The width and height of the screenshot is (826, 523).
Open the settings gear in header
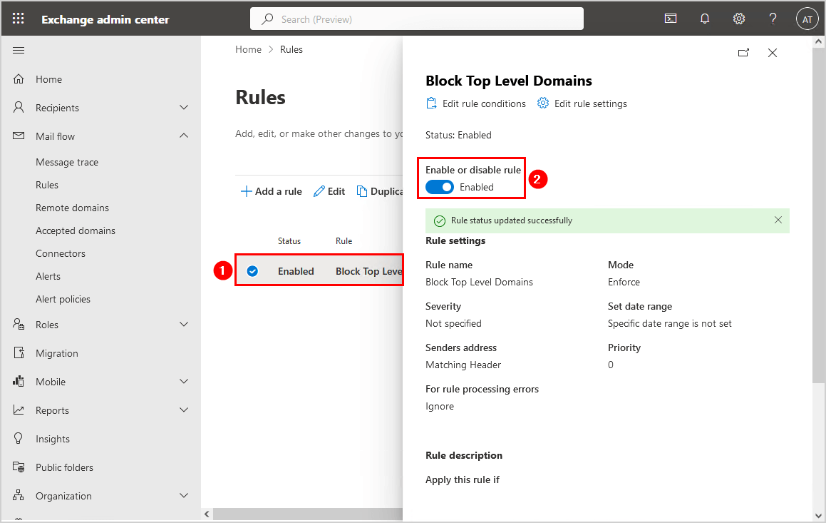point(739,19)
